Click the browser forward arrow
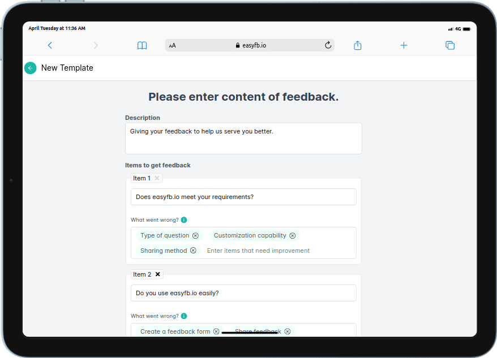 96,45
